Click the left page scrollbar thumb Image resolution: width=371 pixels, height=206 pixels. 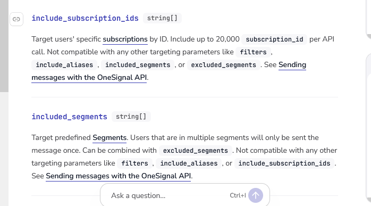pos(4,46)
